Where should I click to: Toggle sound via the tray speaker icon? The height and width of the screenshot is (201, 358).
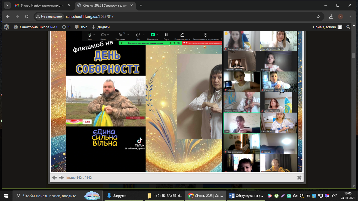click(295, 196)
